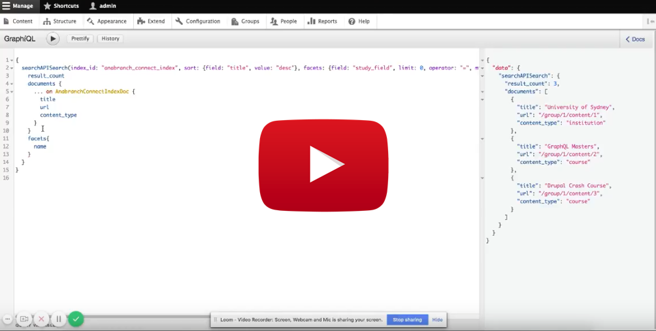Open the Groups menu

[x=246, y=22]
